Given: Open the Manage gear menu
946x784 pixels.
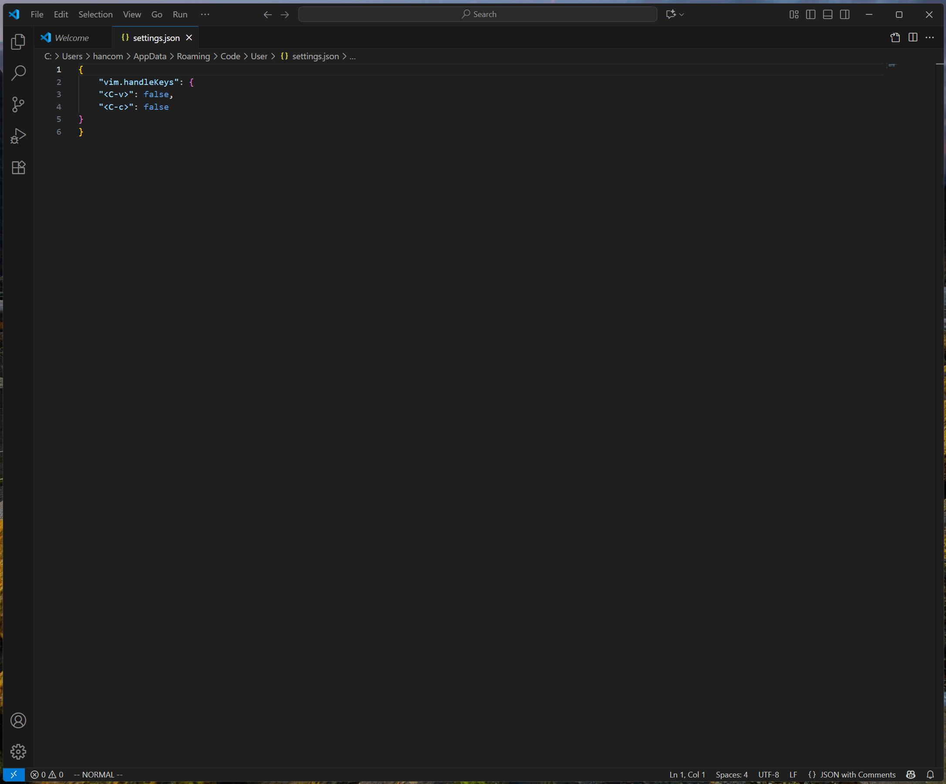Looking at the screenshot, I should (x=18, y=752).
